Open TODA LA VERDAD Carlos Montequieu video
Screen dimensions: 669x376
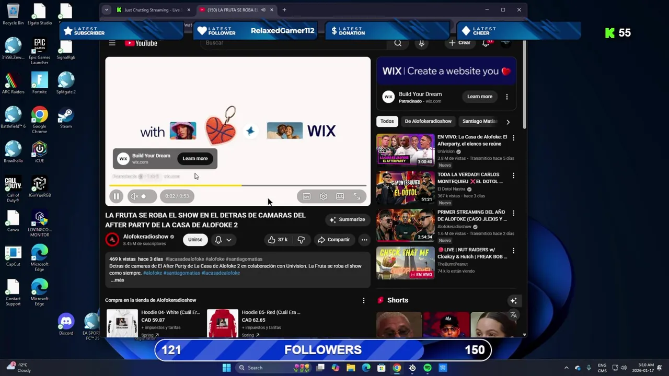pyautogui.click(x=406, y=187)
